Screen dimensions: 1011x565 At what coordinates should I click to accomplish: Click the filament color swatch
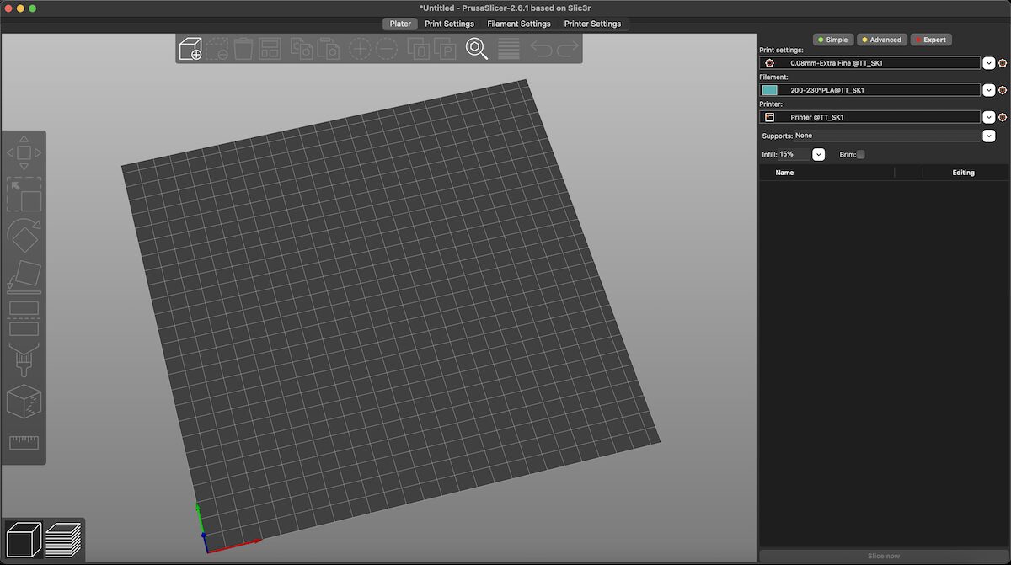(x=769, y=90)
